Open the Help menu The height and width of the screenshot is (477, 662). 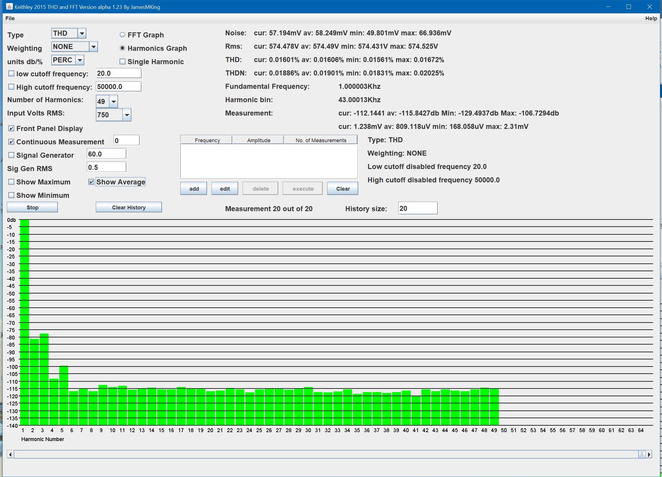651,18
